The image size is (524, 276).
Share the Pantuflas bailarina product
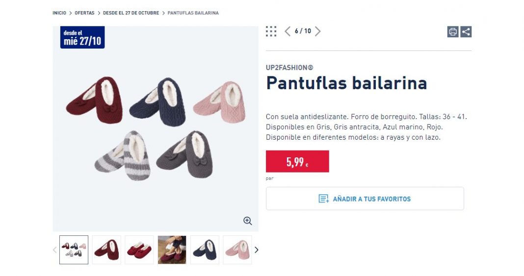coord(466,32)
